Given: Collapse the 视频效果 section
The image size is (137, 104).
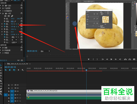Looking at the screenshot, I should click(x=22, y=3).
